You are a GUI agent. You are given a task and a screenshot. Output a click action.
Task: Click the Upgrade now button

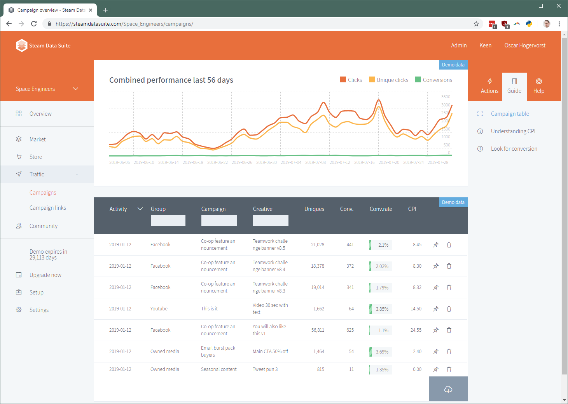tap(45, 275)
